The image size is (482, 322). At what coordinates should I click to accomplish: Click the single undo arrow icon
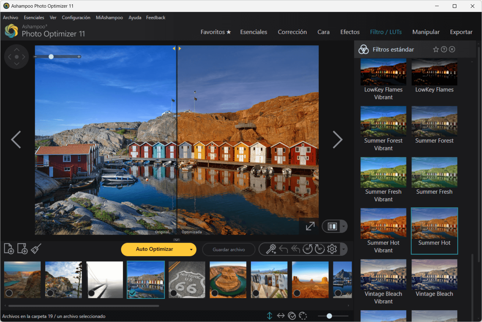(283, 249)
